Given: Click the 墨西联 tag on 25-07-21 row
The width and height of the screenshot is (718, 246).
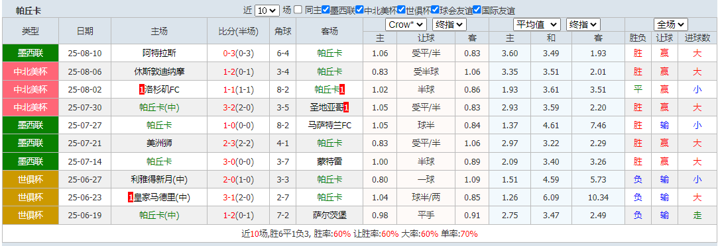Looking at the screenshot, I should [30, 143].
